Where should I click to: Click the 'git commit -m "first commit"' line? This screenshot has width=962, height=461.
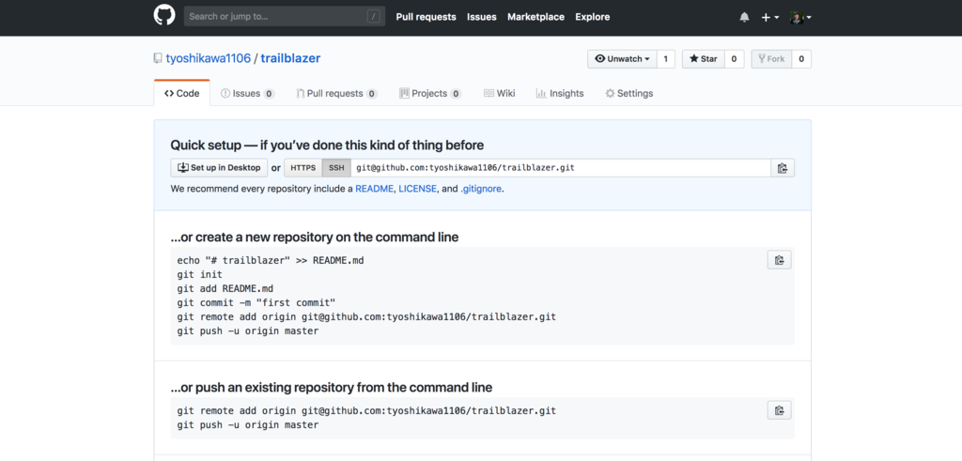point(256,303)
